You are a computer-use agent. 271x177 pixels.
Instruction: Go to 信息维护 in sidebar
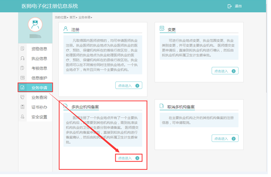pos(39,78)
